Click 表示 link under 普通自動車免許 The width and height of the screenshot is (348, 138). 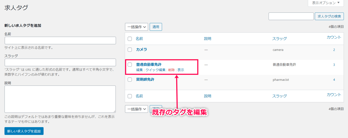pos(181,70)
